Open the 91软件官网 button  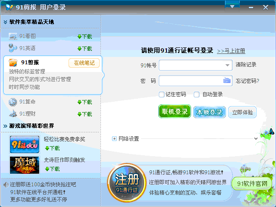[x=252, y=184]
